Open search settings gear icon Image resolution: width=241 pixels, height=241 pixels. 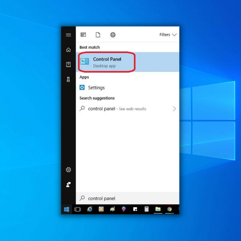point(69,170)
